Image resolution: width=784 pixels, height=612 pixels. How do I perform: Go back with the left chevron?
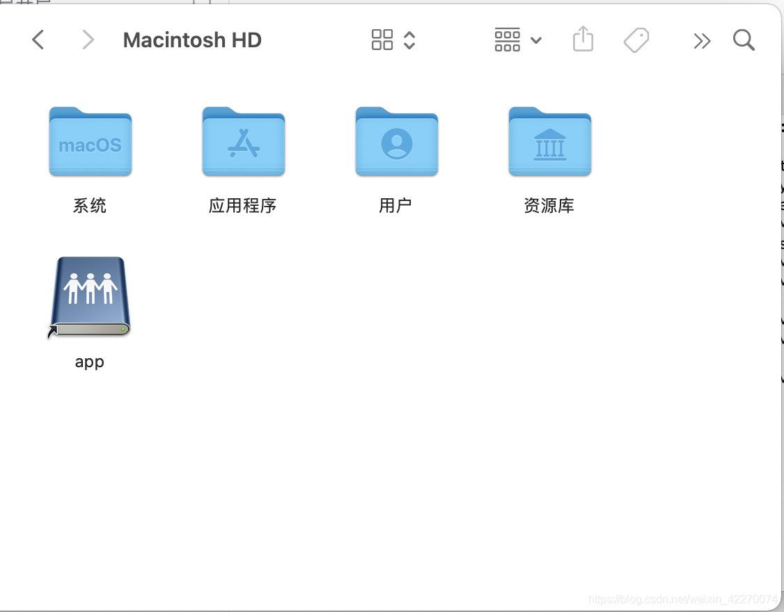[38, 40]
